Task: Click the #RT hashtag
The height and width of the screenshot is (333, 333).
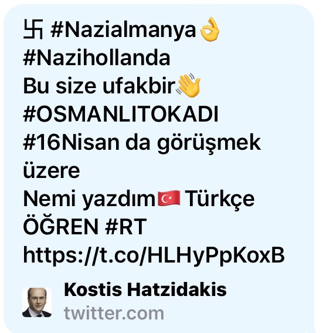Action: click(x=125, y=226)
